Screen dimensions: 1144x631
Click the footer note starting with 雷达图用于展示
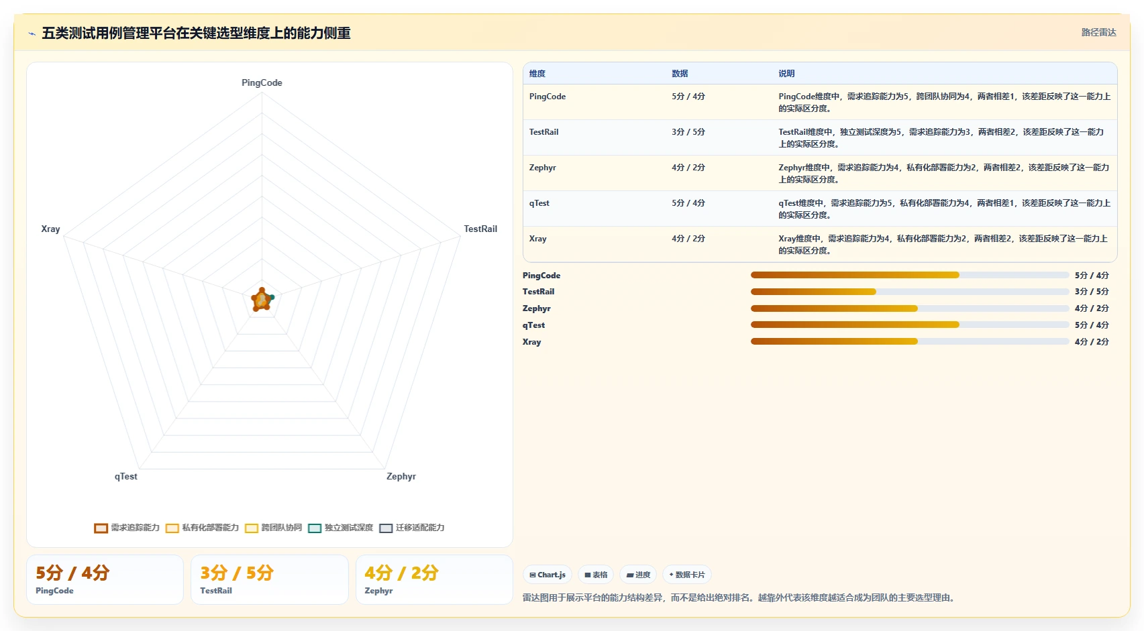click(x=738, y=597)
